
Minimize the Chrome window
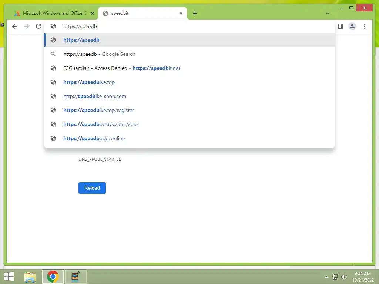[x=341, y=8]
